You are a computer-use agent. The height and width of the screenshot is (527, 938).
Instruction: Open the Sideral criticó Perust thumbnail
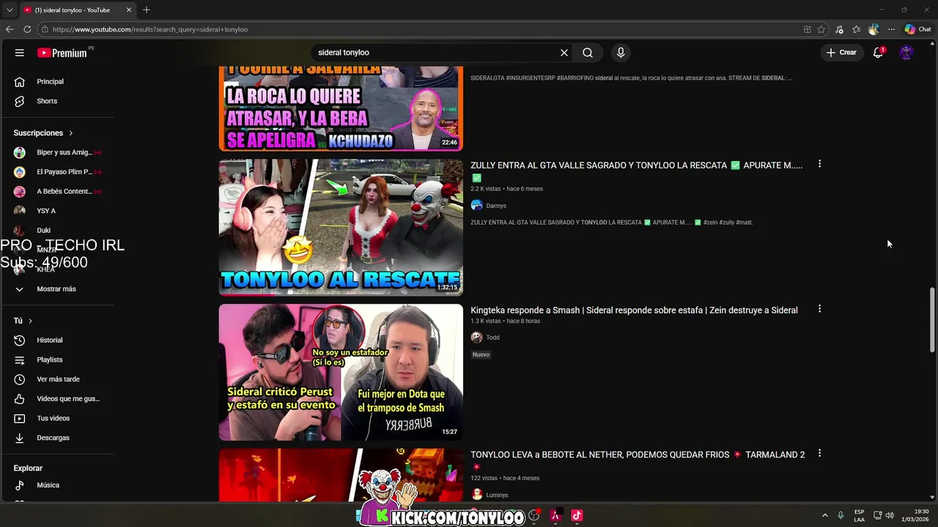click(341, 372)
